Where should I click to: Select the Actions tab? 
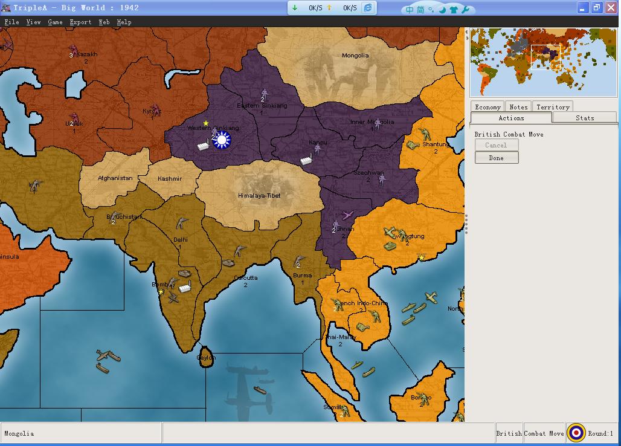[x=511, y=118]
